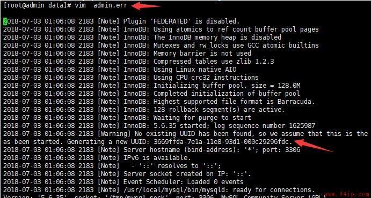
Task: Click the 'Memory barrier is not used' line
Action: click(127, 54)
